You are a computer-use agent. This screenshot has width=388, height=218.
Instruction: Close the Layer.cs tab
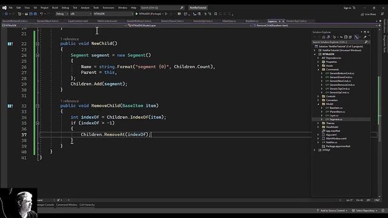tap(283, 21)
